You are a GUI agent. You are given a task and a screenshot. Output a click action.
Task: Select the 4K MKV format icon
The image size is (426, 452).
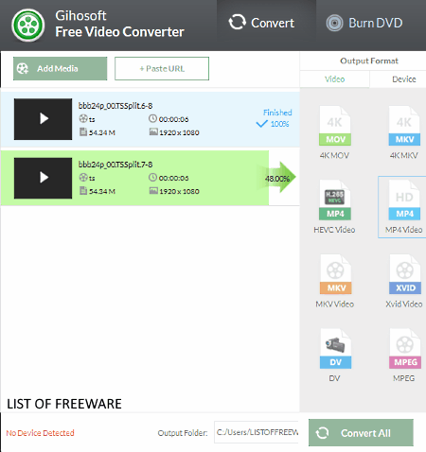point(404,126)
